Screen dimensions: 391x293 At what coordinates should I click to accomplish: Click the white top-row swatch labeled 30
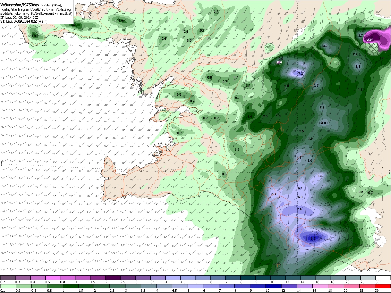pyautogui.click(x=383, y=278)
